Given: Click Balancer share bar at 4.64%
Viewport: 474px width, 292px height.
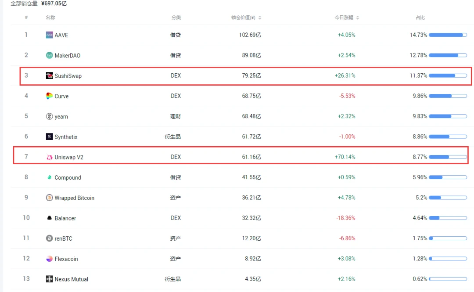Looking at the screenshot, I should 448,218.
